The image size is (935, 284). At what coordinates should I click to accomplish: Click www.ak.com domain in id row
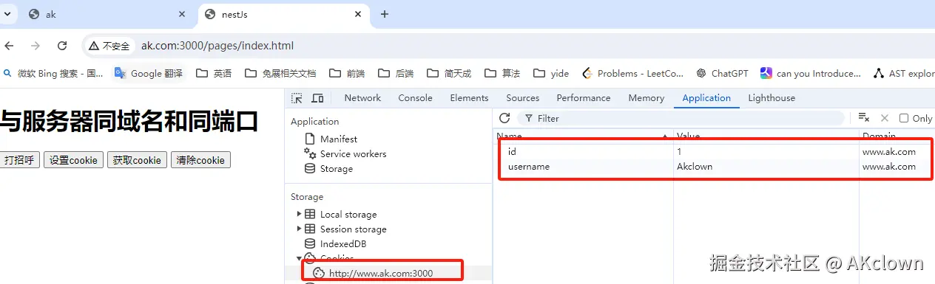pyautogui.click(x=889, y=151)
